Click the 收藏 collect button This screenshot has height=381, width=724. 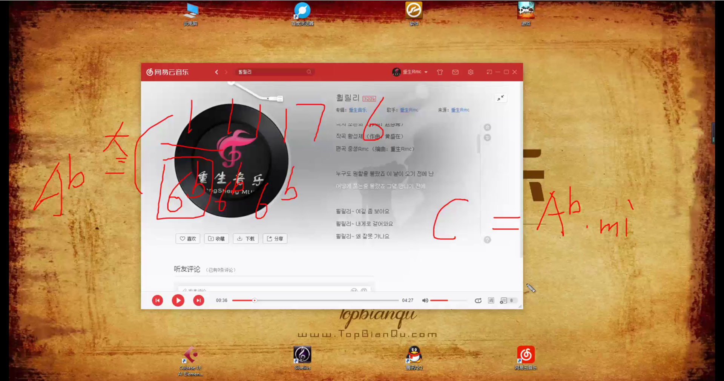click(x=216, y=239)
